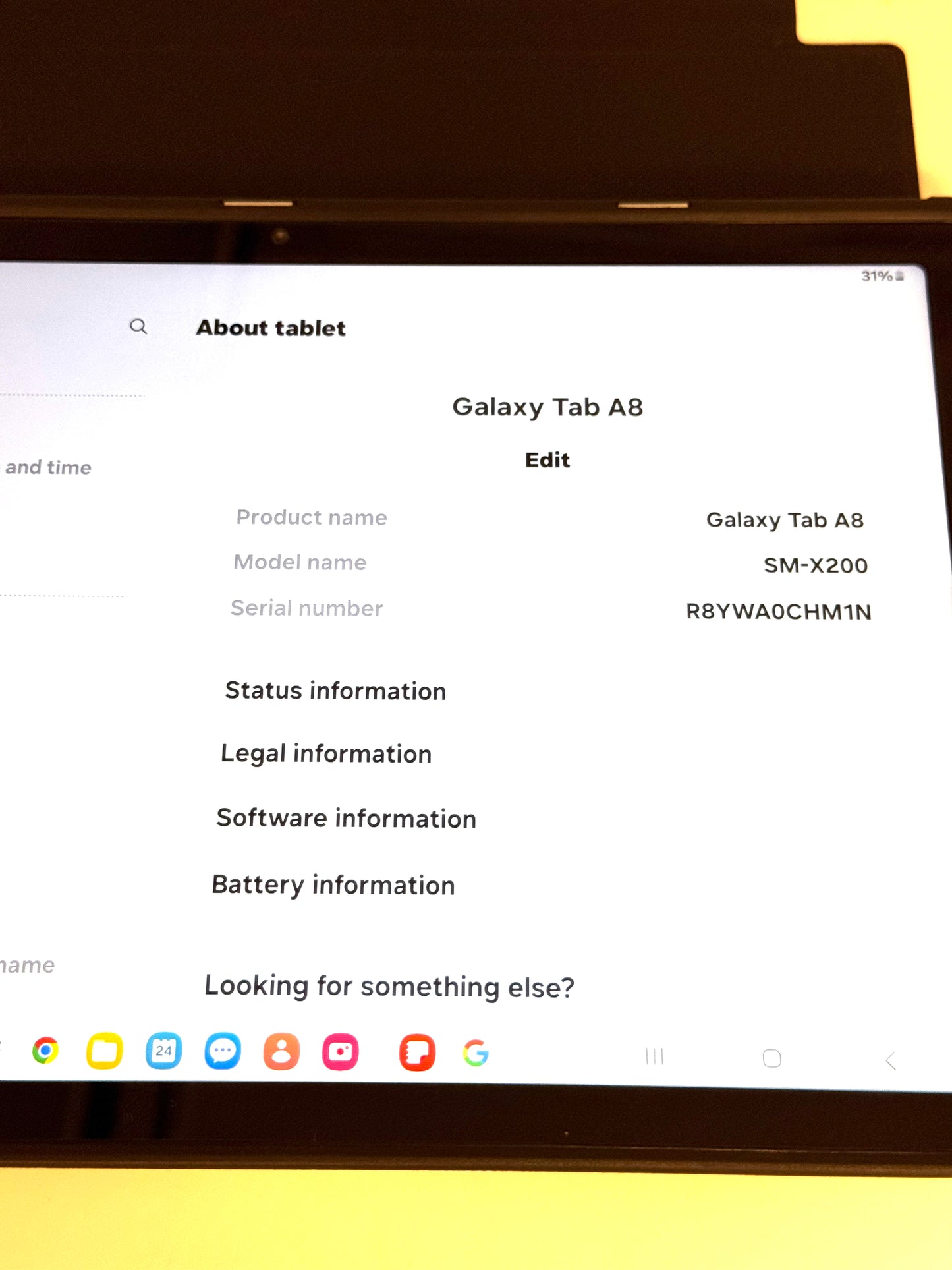The image size is (952, 1270).
Task: Tap the 31% battery indicator
Action: (x=882, y=276)
